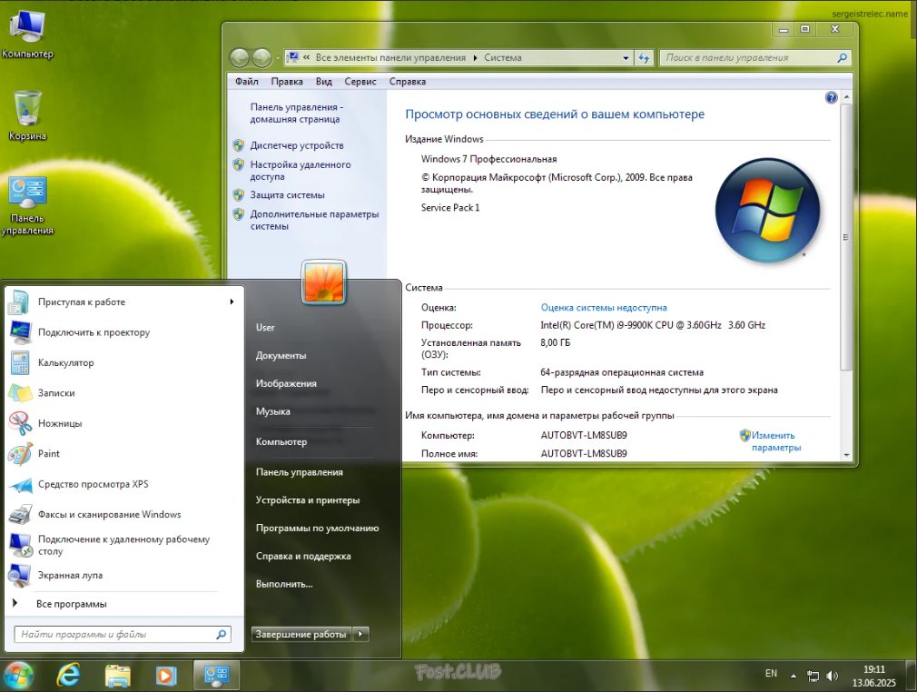This screenshot has width=917, height=692.
Task: Click Выполнить... in Start menu
Action: 284,584
